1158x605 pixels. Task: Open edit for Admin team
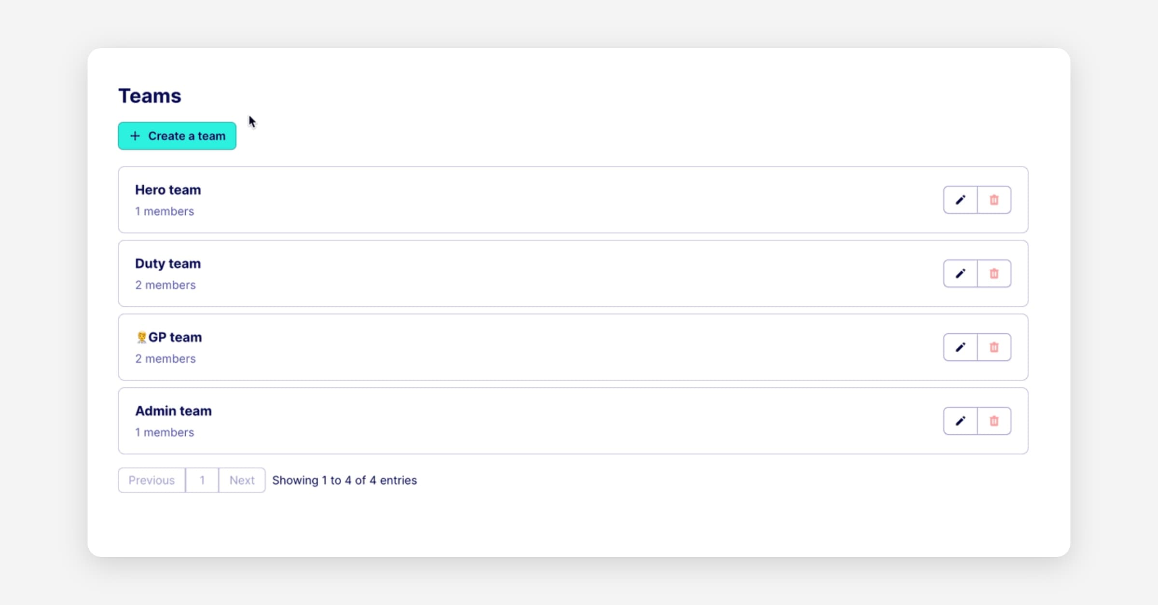(960, 421)
